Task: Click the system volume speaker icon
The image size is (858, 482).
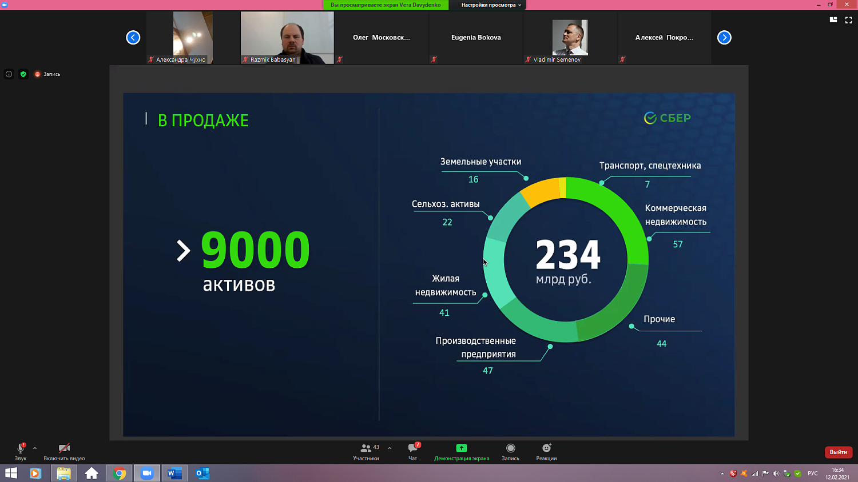Action: point(776,473)
